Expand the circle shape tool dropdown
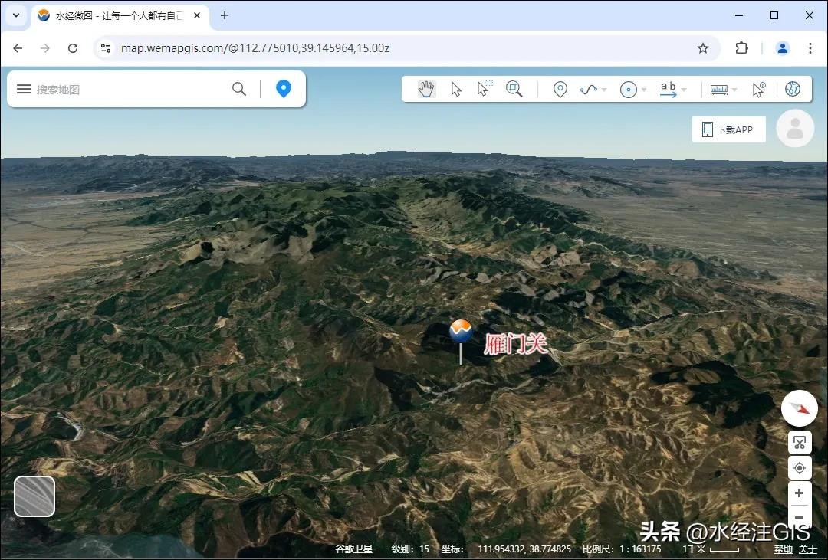This screenshot has height=560, width=828. tap(644, 90)
